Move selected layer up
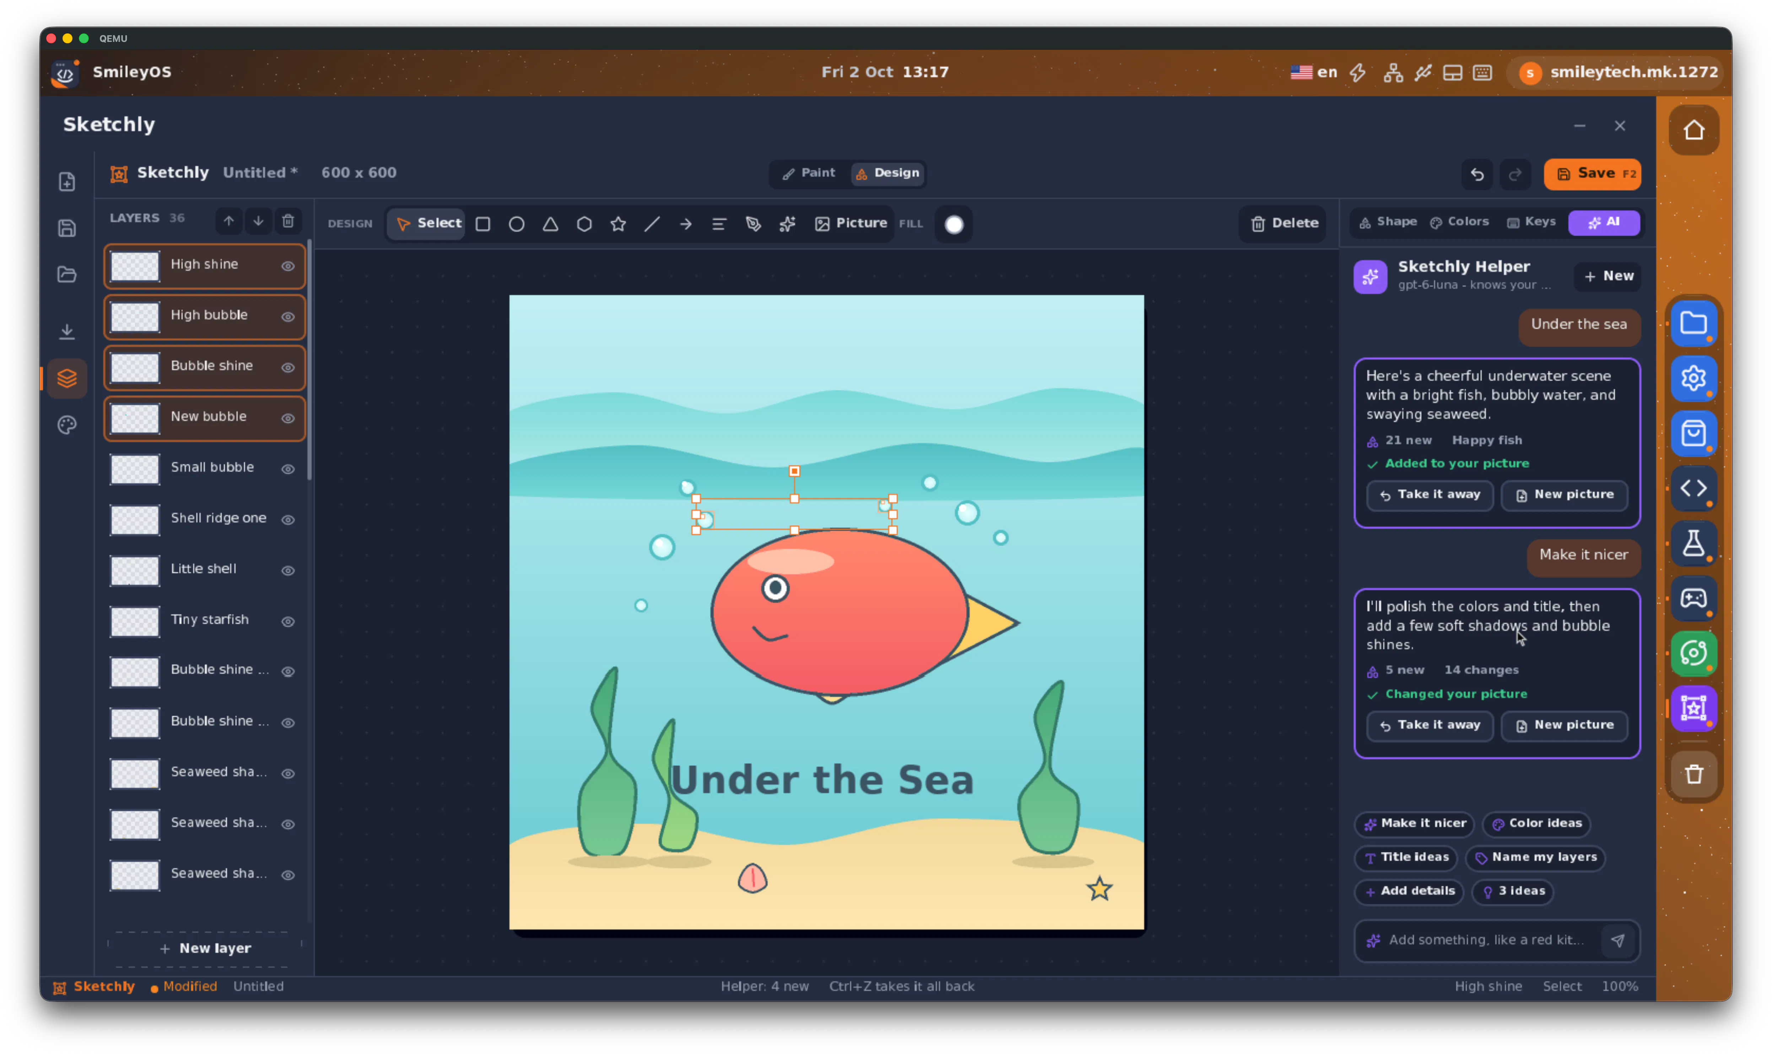The width and height of the screenshot is (1772, 1054). tap(229, 221)
